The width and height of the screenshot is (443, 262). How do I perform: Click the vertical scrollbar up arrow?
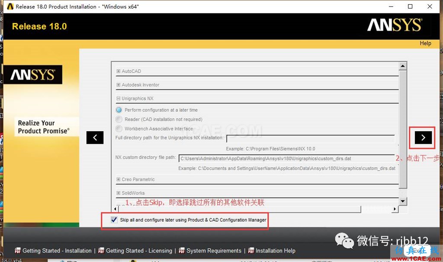click(x=403, y=66)
